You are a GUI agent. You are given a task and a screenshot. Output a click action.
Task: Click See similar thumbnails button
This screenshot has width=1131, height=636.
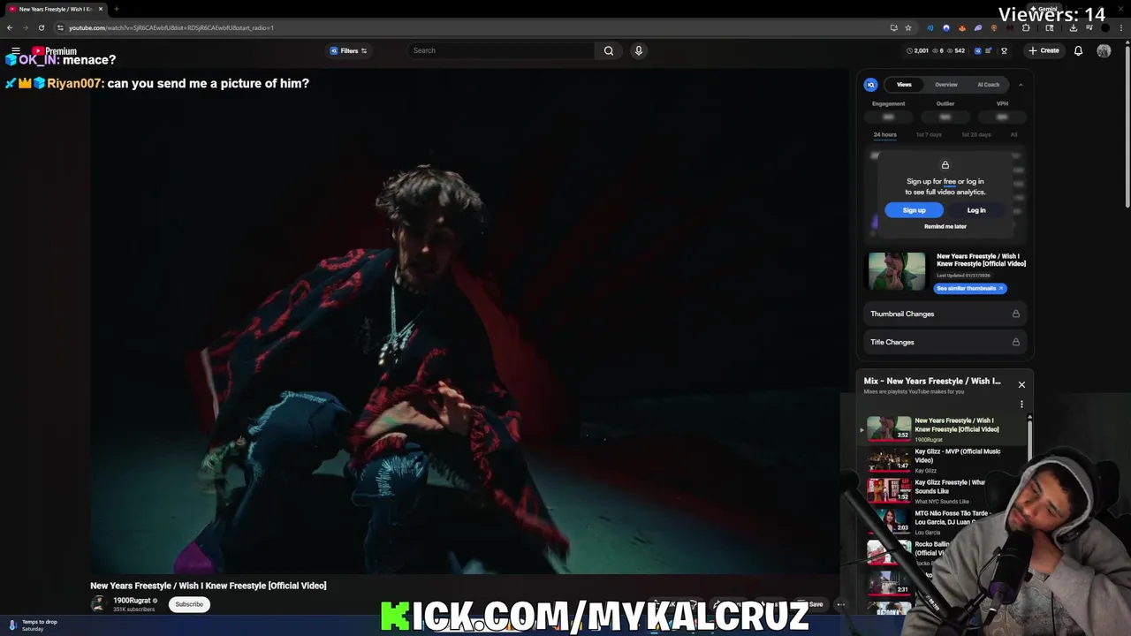click(x=969, y=288)
